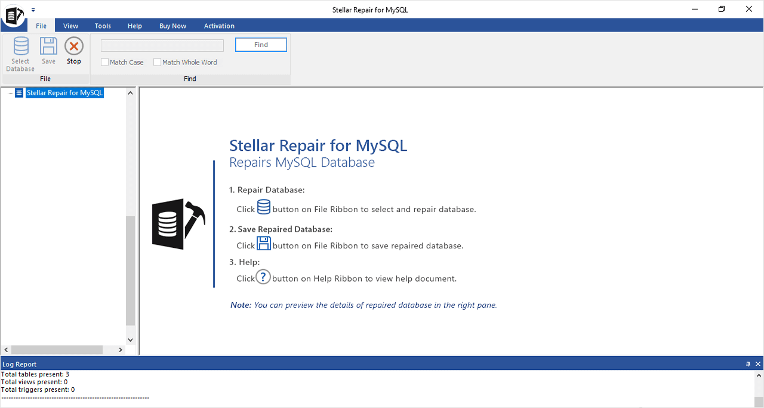Enable the Match Case checkbox

pos(104,62)
